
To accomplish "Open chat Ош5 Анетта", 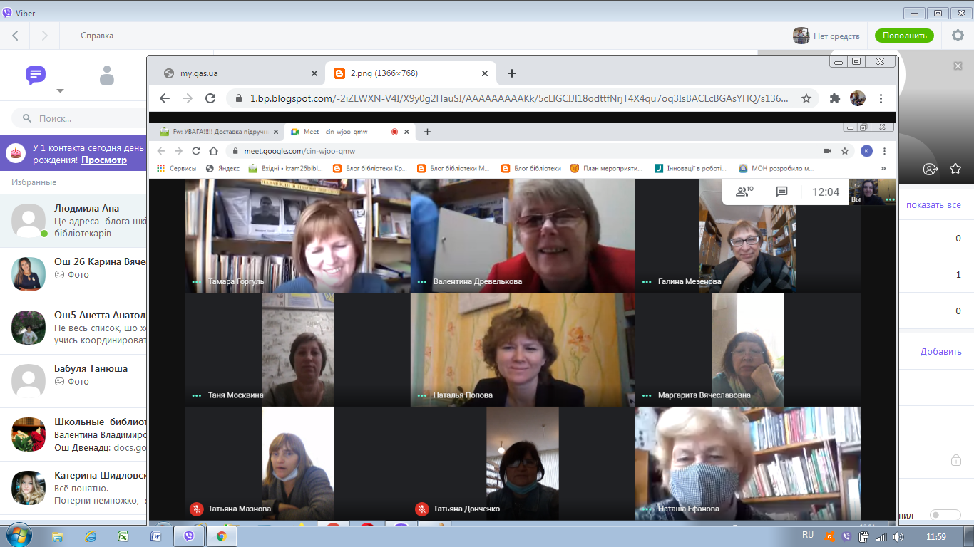I will coord(73,328).
